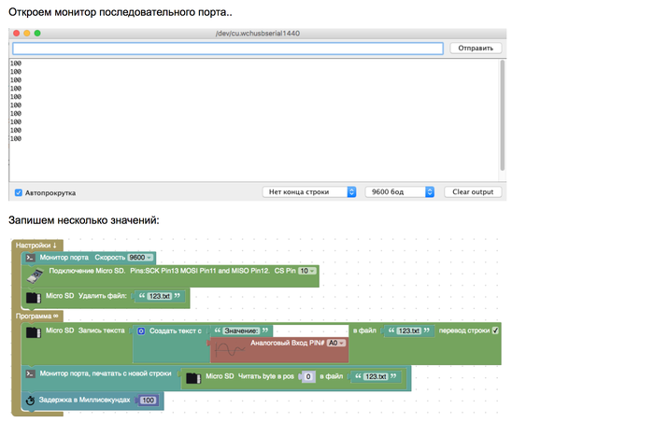654x422 pixels.
Task: Click the gear icon on the Создать текст block
Action: 141,331
